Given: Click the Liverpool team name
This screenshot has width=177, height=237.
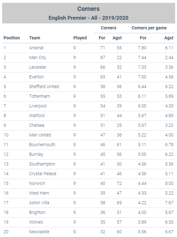Looking at the screenshot, I should (x=38, y=106).
